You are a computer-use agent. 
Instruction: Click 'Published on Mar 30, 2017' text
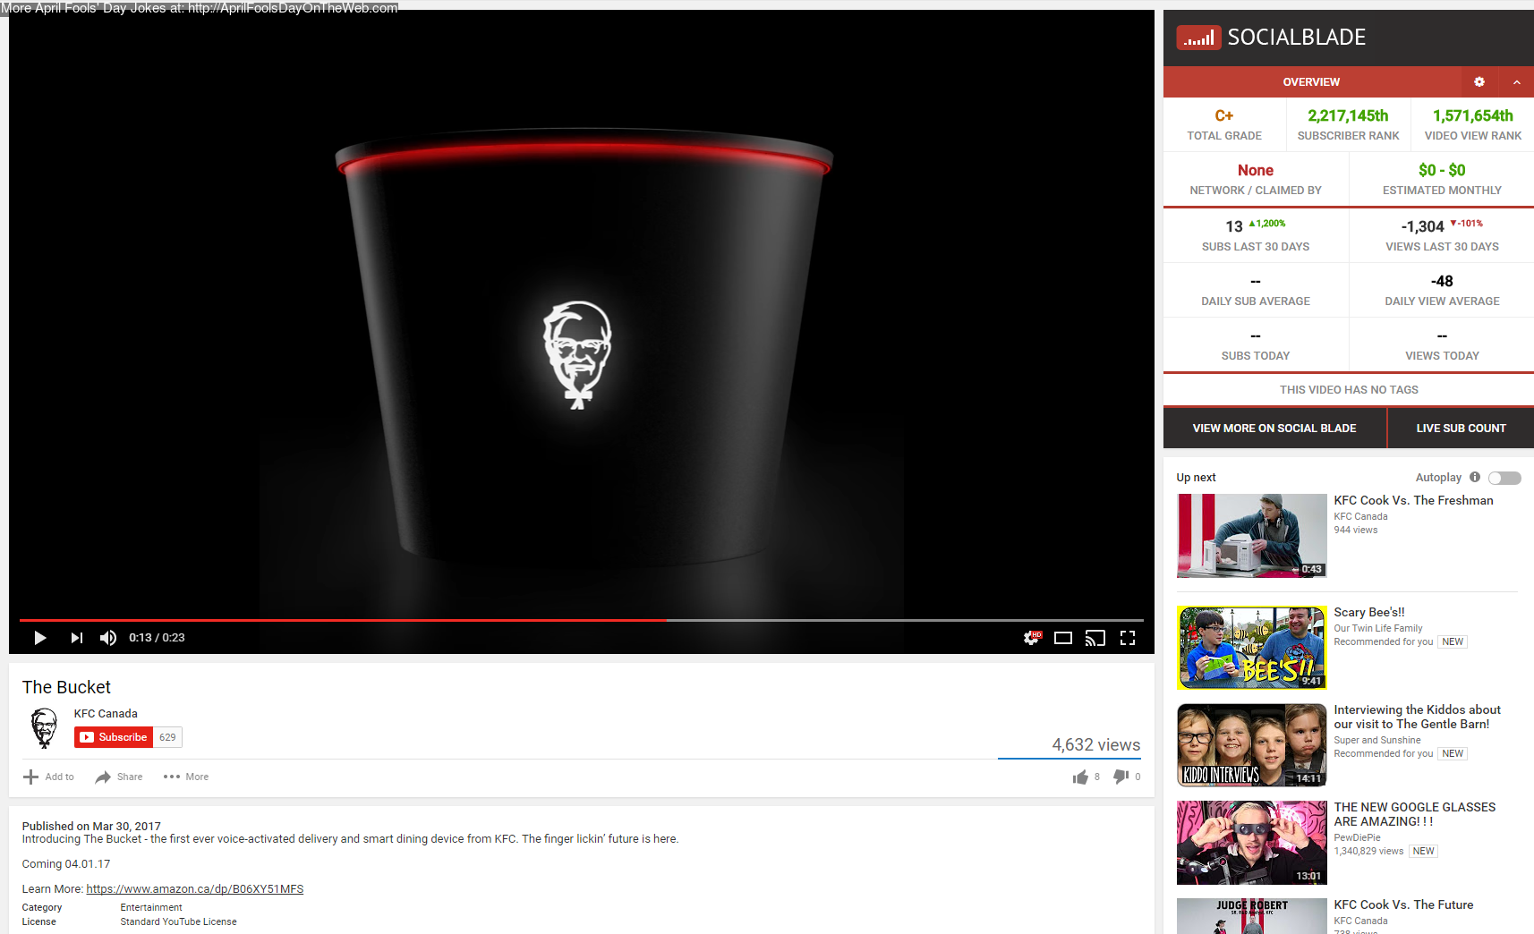pos(91,827)
